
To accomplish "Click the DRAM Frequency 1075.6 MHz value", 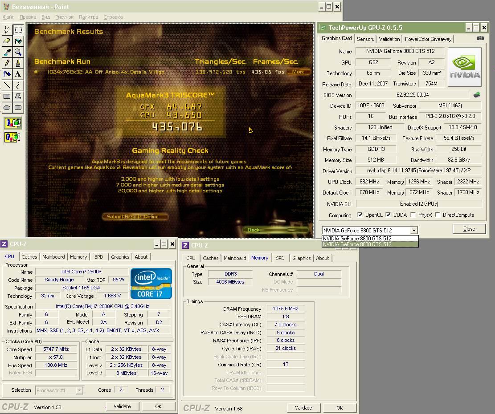I will click(286, 308).
